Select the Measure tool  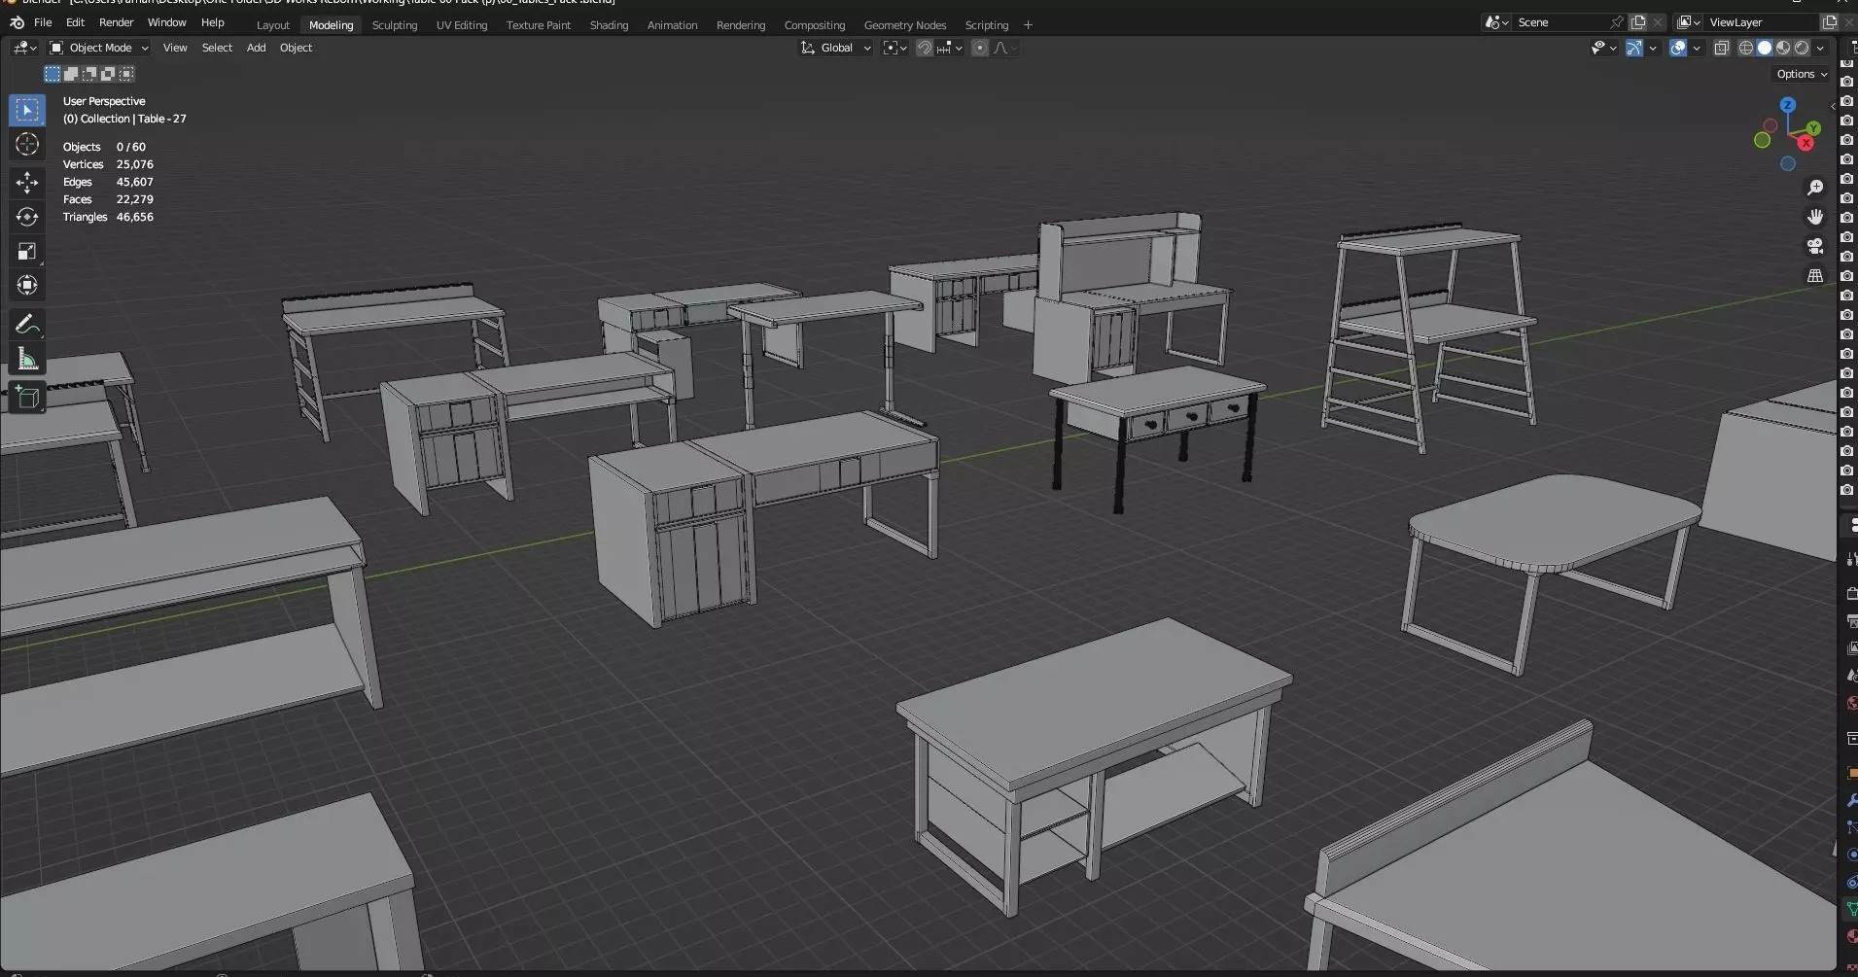[27, 359]
